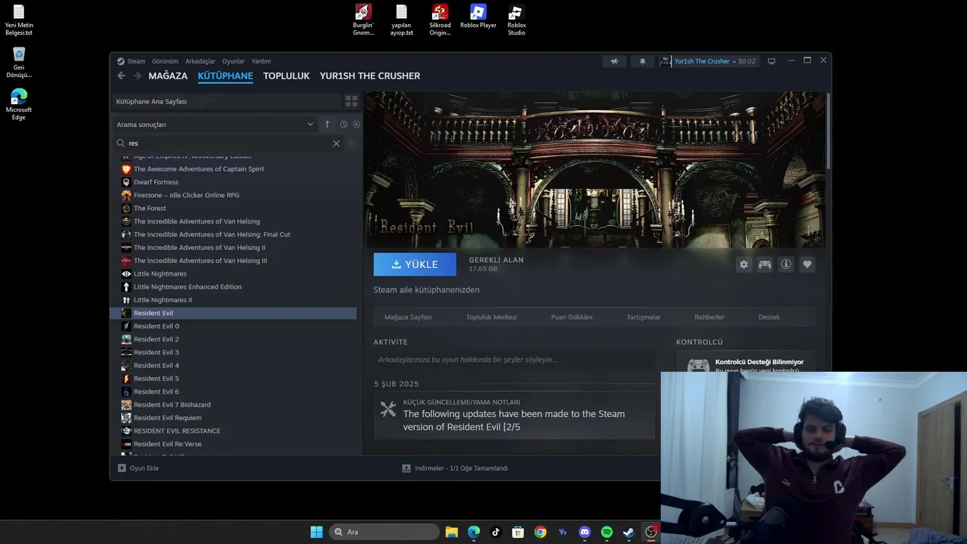
Task: Open the Arkadaşlar menu
Action: coord(200,61)
